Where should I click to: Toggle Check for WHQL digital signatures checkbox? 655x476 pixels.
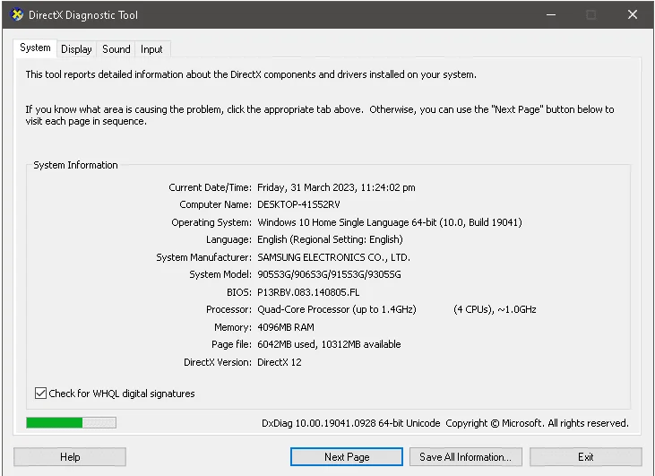40,394
